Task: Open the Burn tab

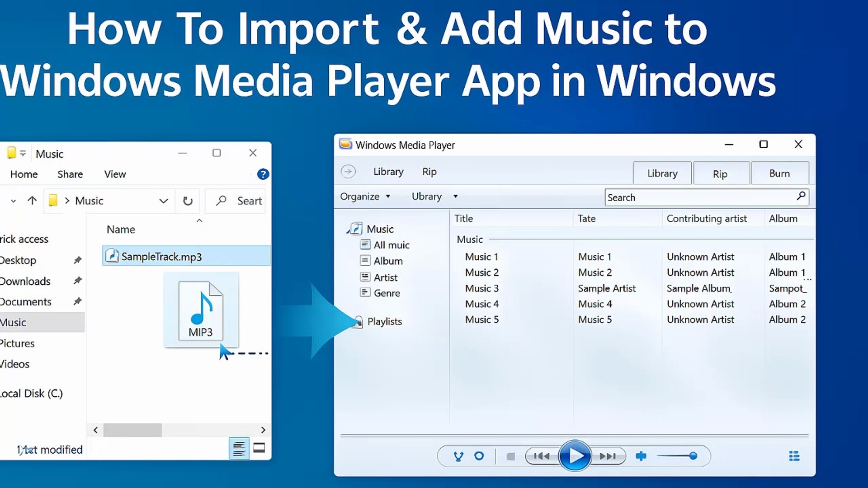Action: [x=779, y=174]
